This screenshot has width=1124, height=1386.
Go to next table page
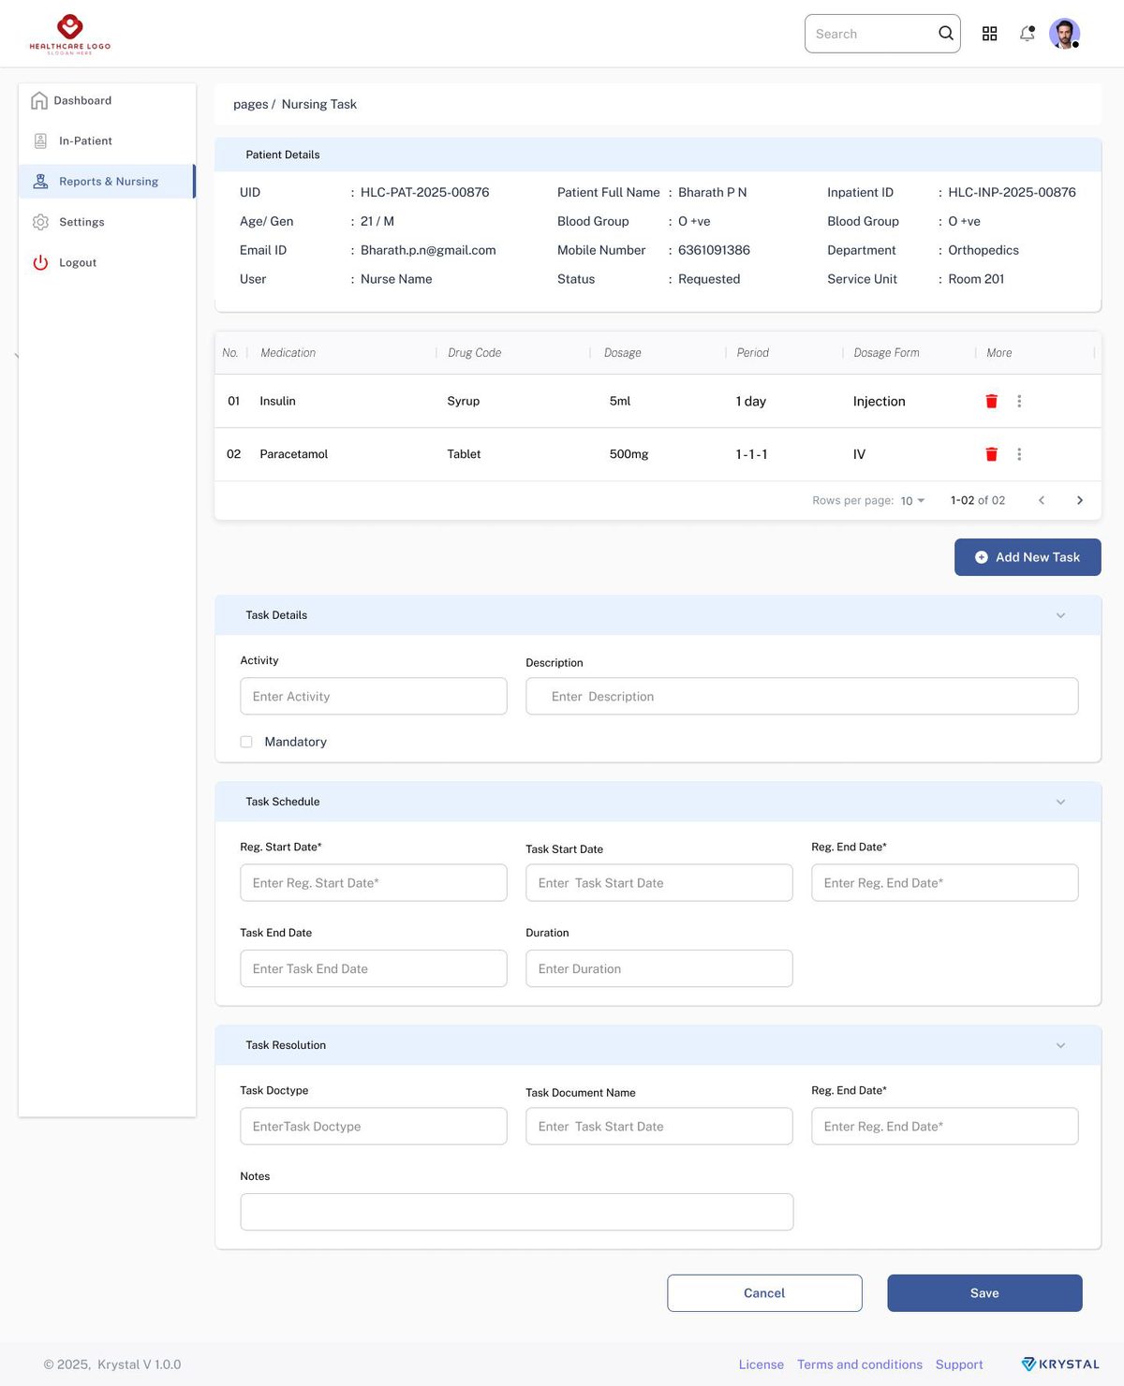point(1080,500)
